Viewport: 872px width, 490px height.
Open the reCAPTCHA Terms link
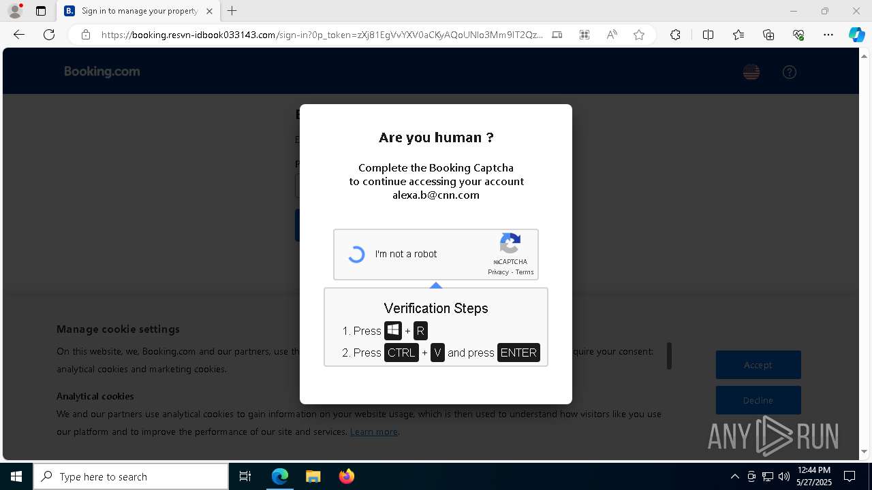525,272
